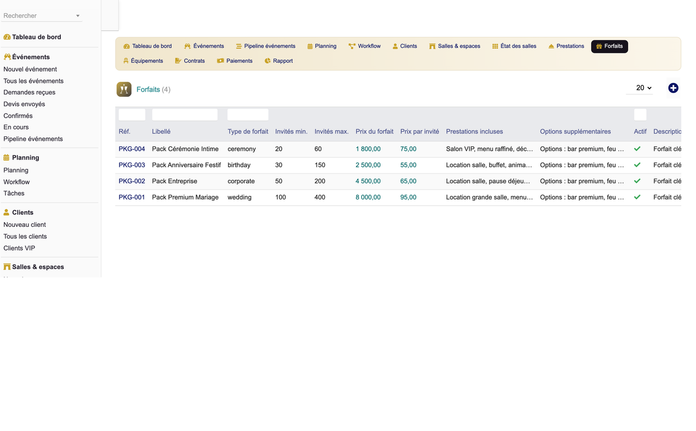Sort by Prix du forfait column header
This screenshot has height=431, width=696.
pos(375,132)
